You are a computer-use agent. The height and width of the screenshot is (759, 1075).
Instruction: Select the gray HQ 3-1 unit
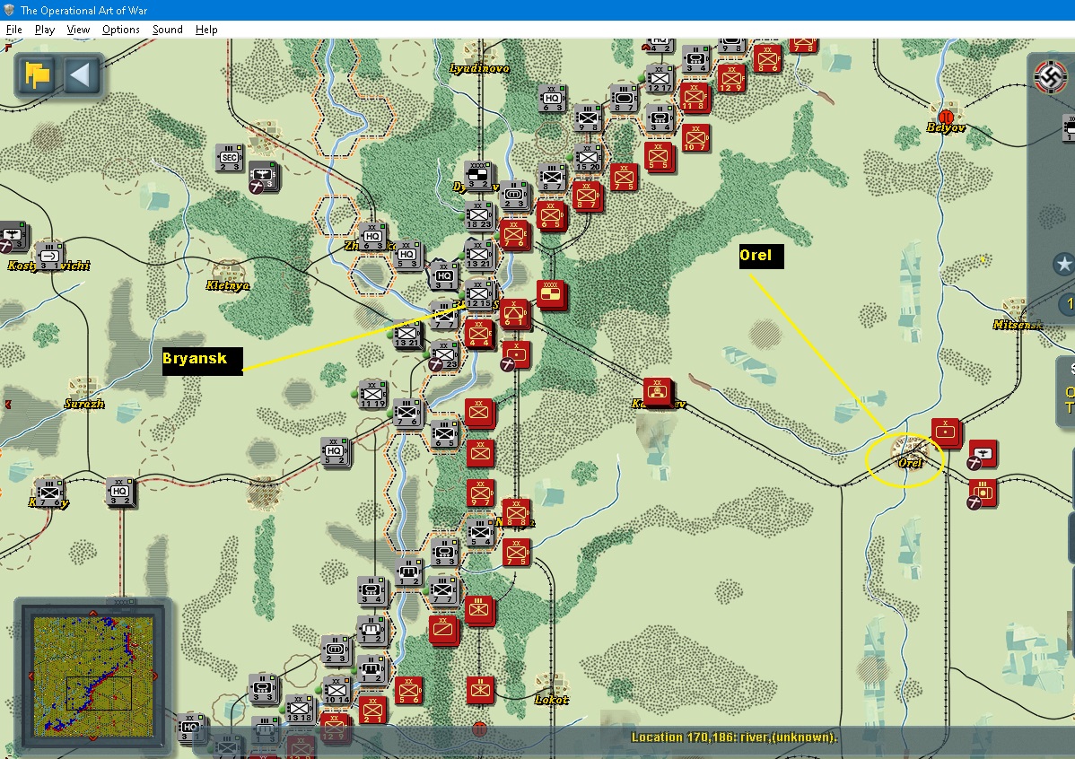pos(443,276)
